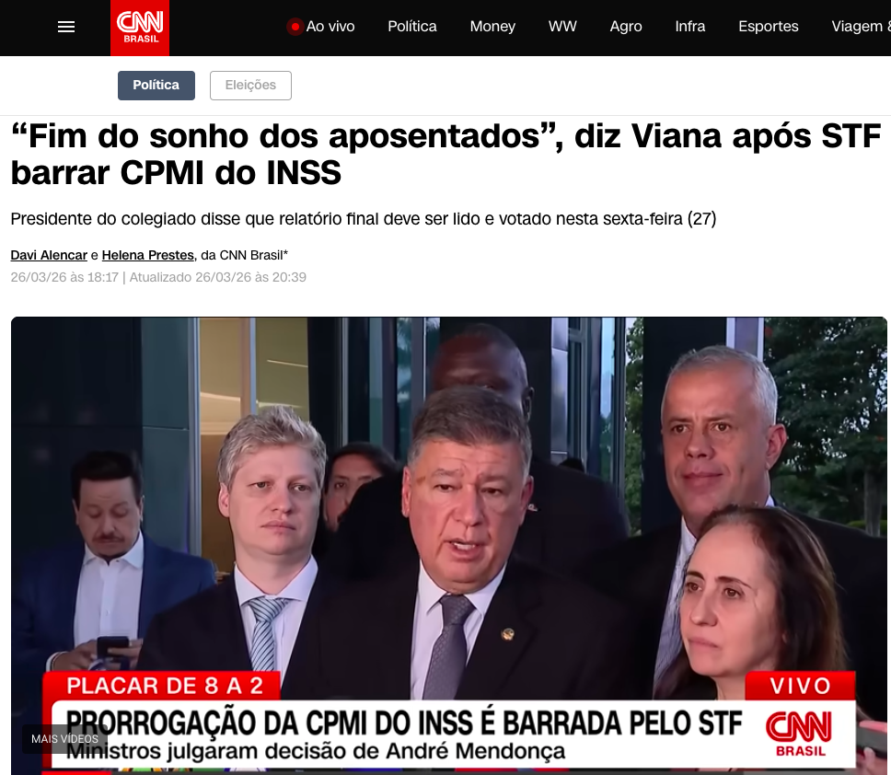Click the article headline about Viana
The height and width of the screenshot is (775, 891).
tap(446, 154)
